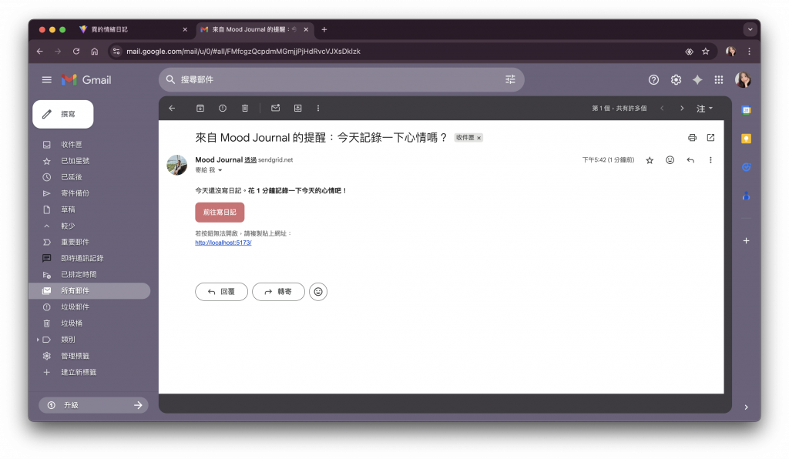The width and height of the screenshot is (789, 459).
Task: Print this email
Action: pos(693,137)
